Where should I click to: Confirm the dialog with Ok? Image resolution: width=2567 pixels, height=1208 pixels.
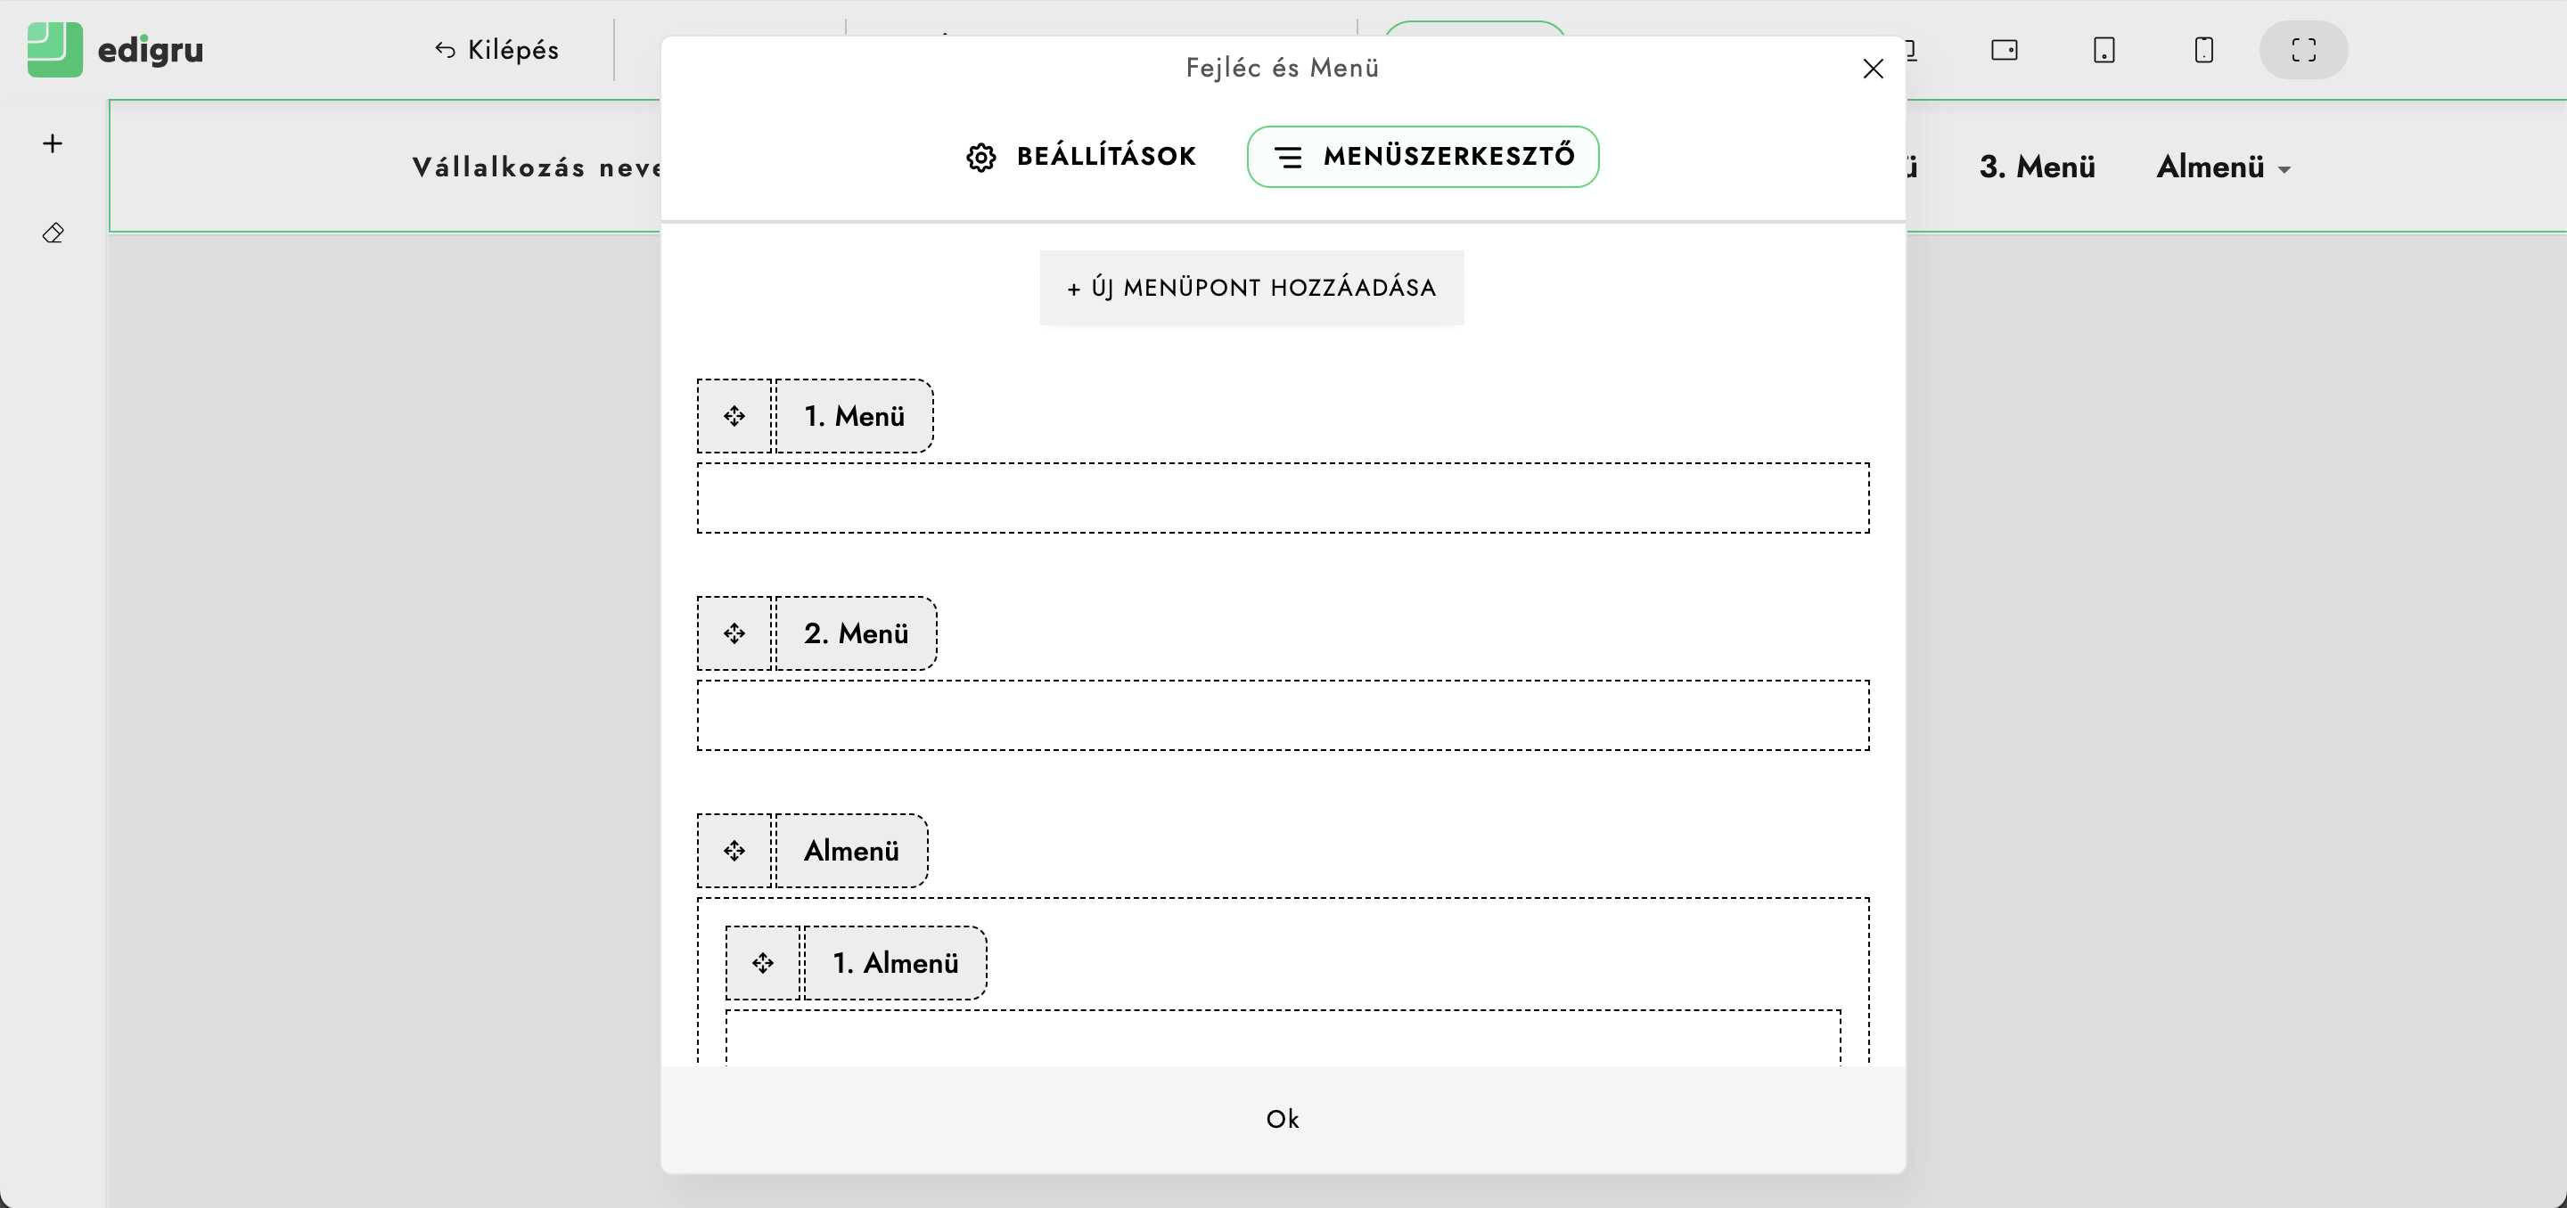[x=1283, y=1120]
